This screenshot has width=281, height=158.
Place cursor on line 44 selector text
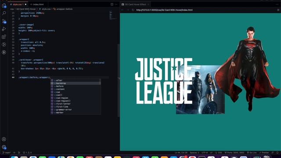point(34,77)
